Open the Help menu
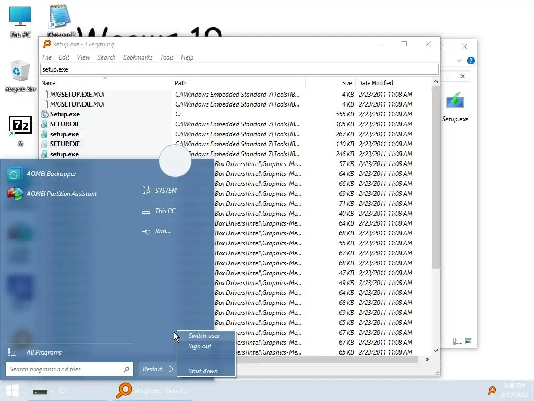The width and height of the screenshot is (534, 401). [187, 57]
